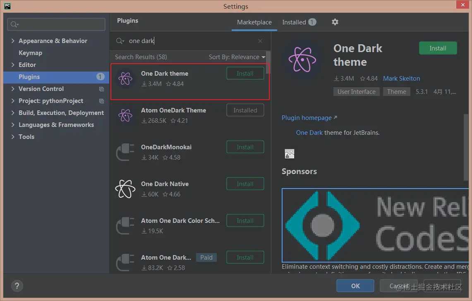Click Installed button for Atom OneDark Theme
This screenshot has height=301, width=472.
[x=245, y=110]
